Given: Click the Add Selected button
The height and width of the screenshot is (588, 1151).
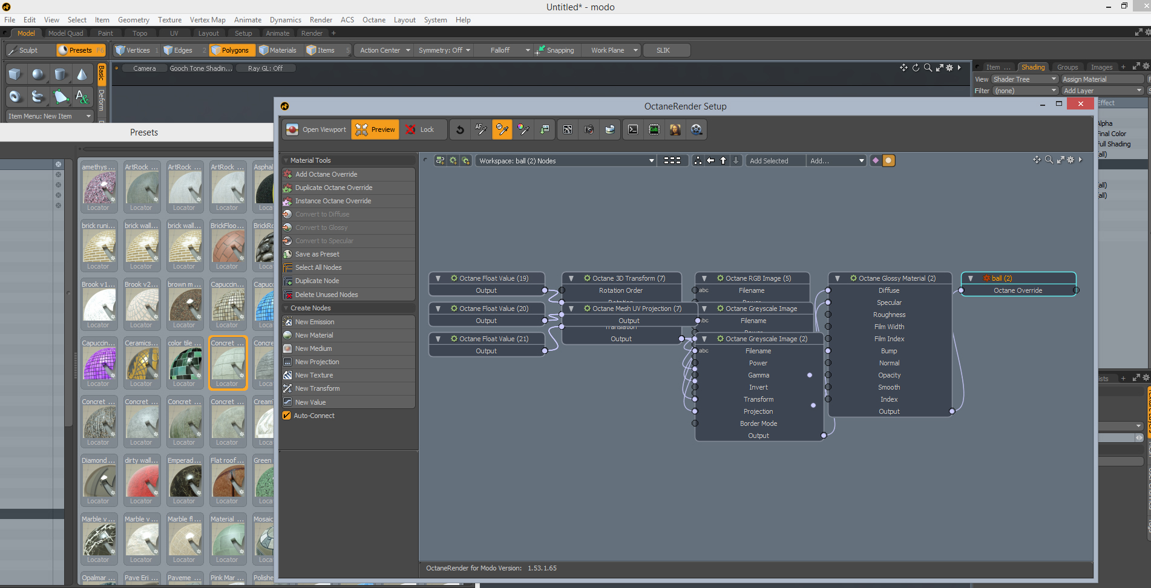Looking at the screenshot, I should 775,161.
